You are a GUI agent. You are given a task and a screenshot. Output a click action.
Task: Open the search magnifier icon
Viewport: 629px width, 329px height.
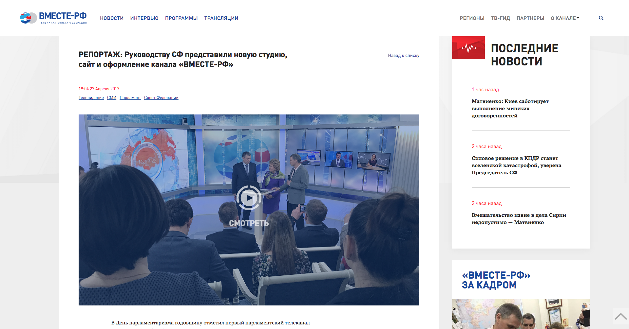(601, 18)
